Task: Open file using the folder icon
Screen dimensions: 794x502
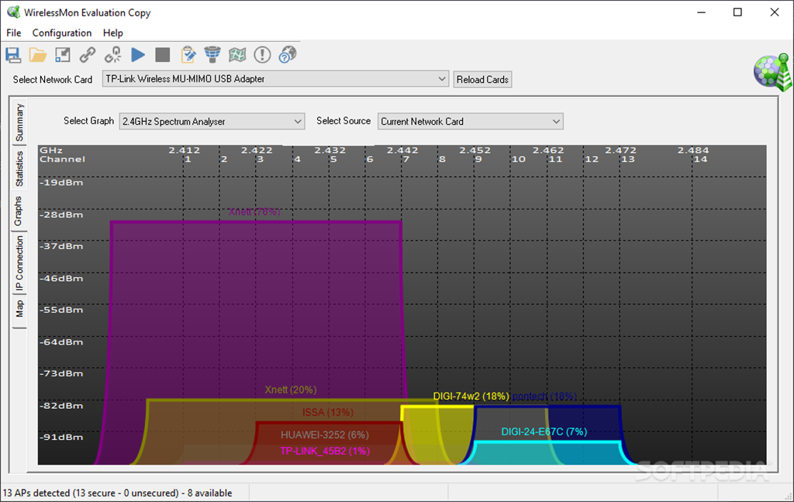Action: pyautogui.click(x=38, y=55)
